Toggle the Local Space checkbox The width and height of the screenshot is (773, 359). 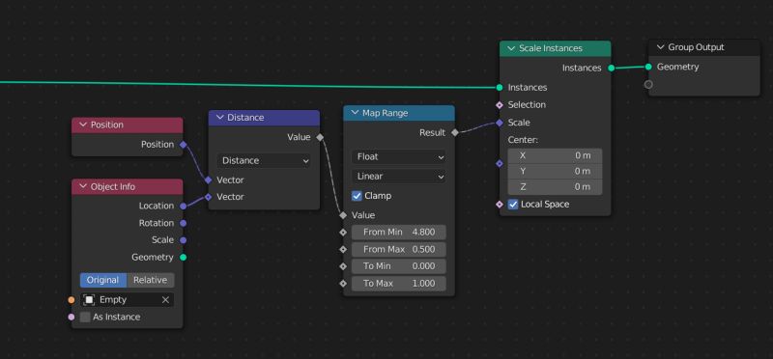tap(513, 205)
